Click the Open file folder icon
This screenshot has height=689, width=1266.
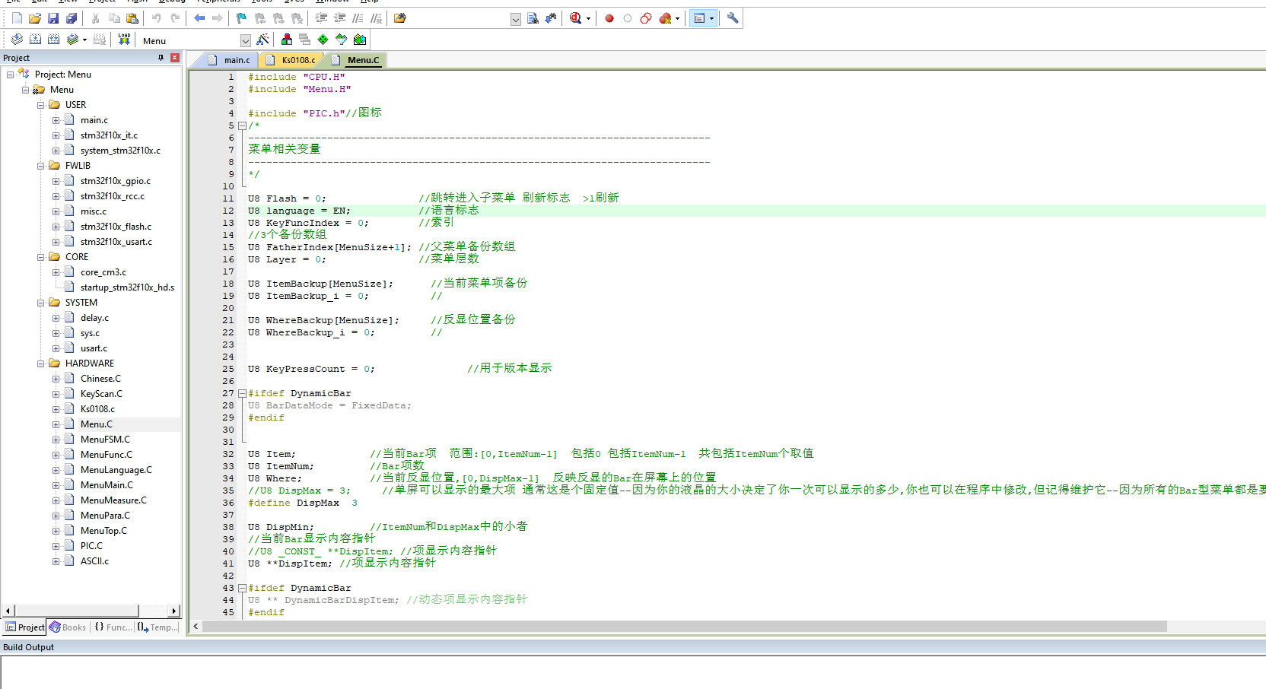click(35, 18)
